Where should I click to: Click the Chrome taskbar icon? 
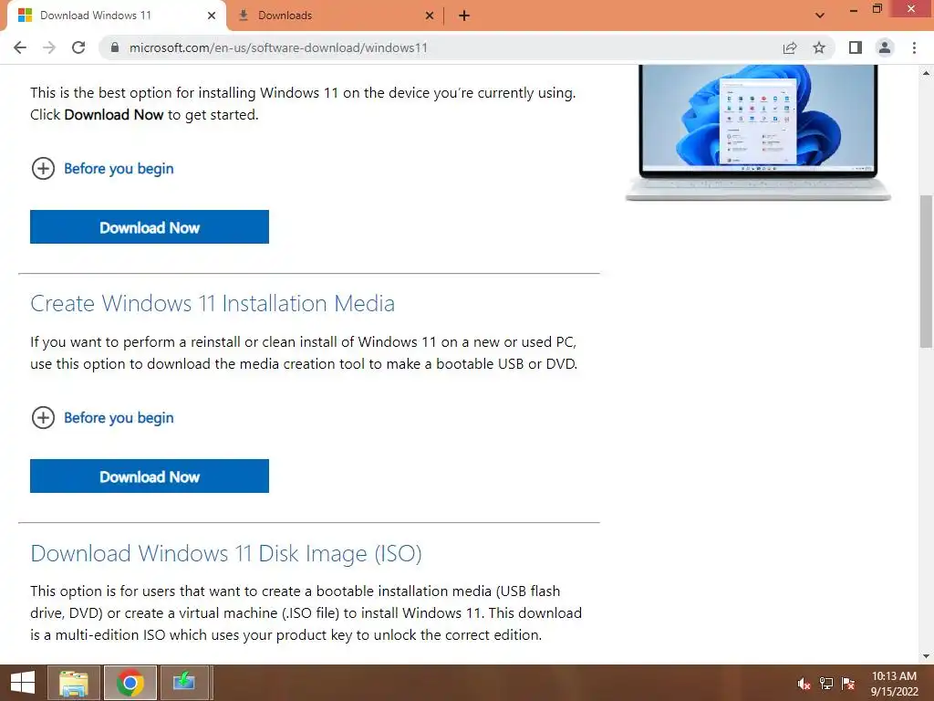(130, 683)
